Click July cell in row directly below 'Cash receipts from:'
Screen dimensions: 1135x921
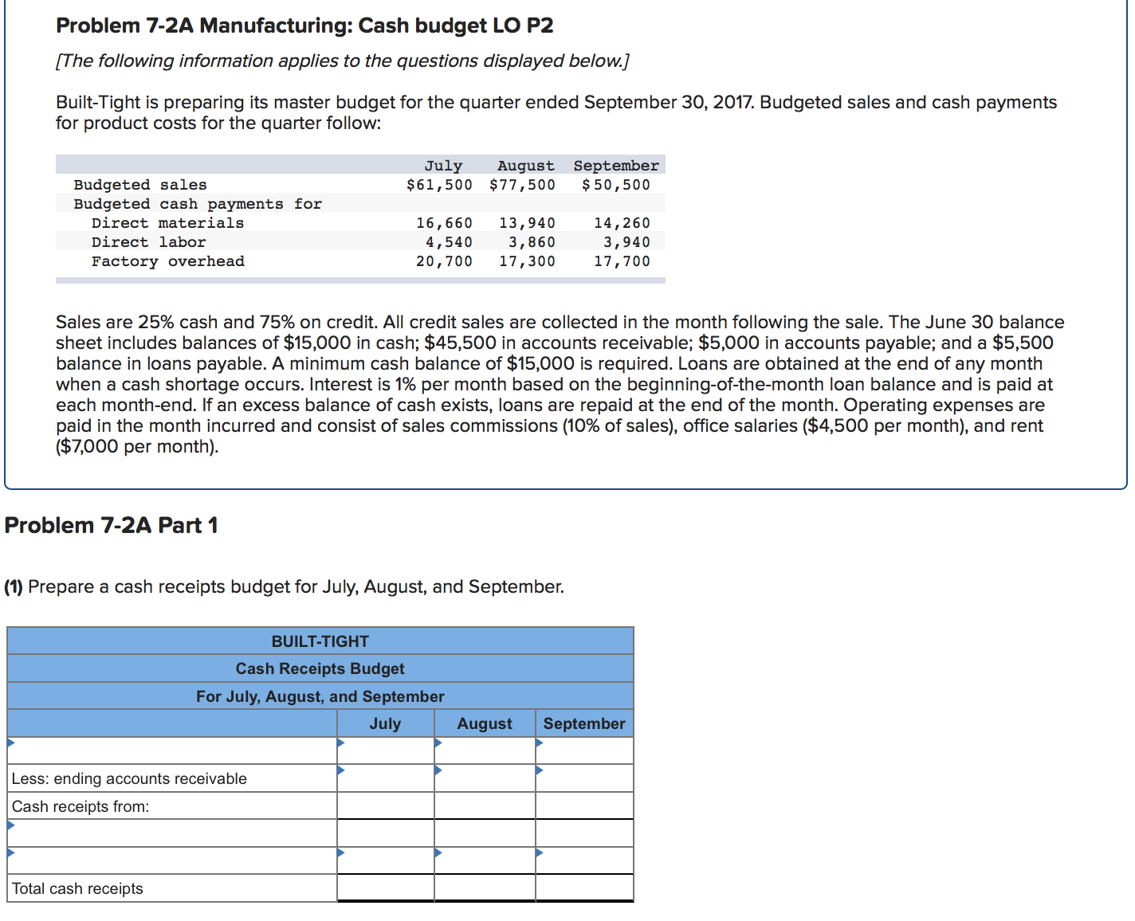click(x=385, y=833)
